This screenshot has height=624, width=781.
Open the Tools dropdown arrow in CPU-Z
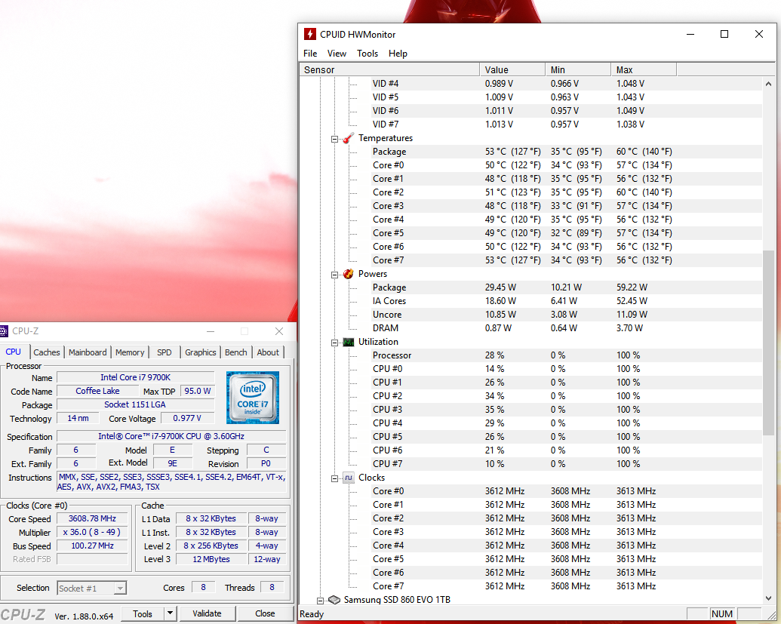point(170,613)
